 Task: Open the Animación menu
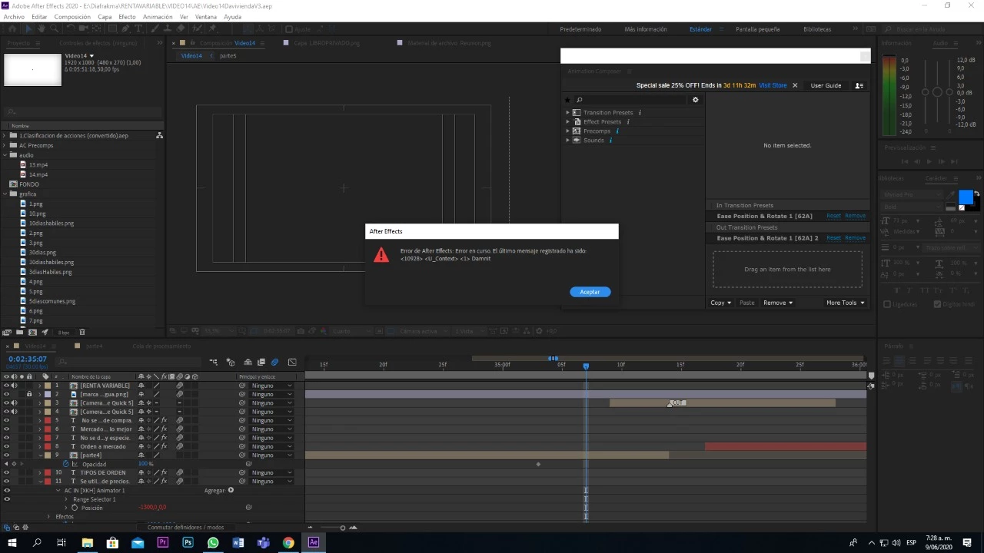(x=158, y=17)
